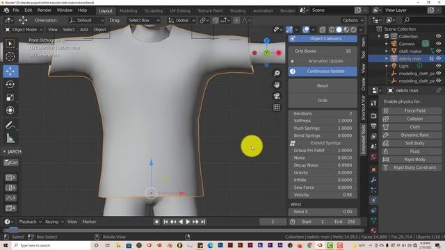Image resolution: width=445 pixels, height=250 pixels.
Task: Toggle the Collection checkbox in outliner
Action: point(387,36)
